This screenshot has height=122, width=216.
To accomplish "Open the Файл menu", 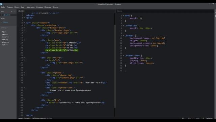I will pos(3,7).
